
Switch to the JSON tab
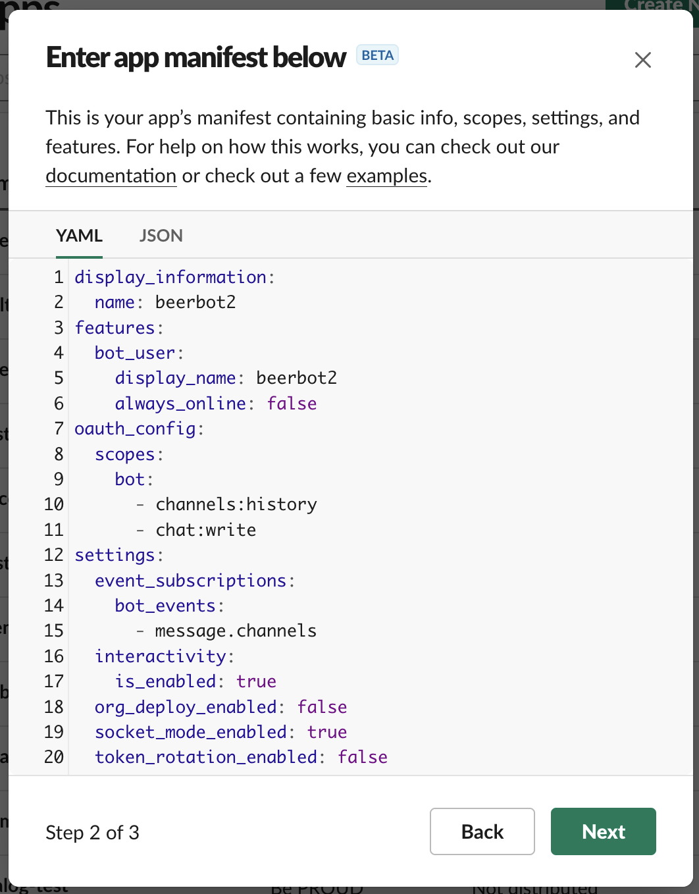coord(161,236)
